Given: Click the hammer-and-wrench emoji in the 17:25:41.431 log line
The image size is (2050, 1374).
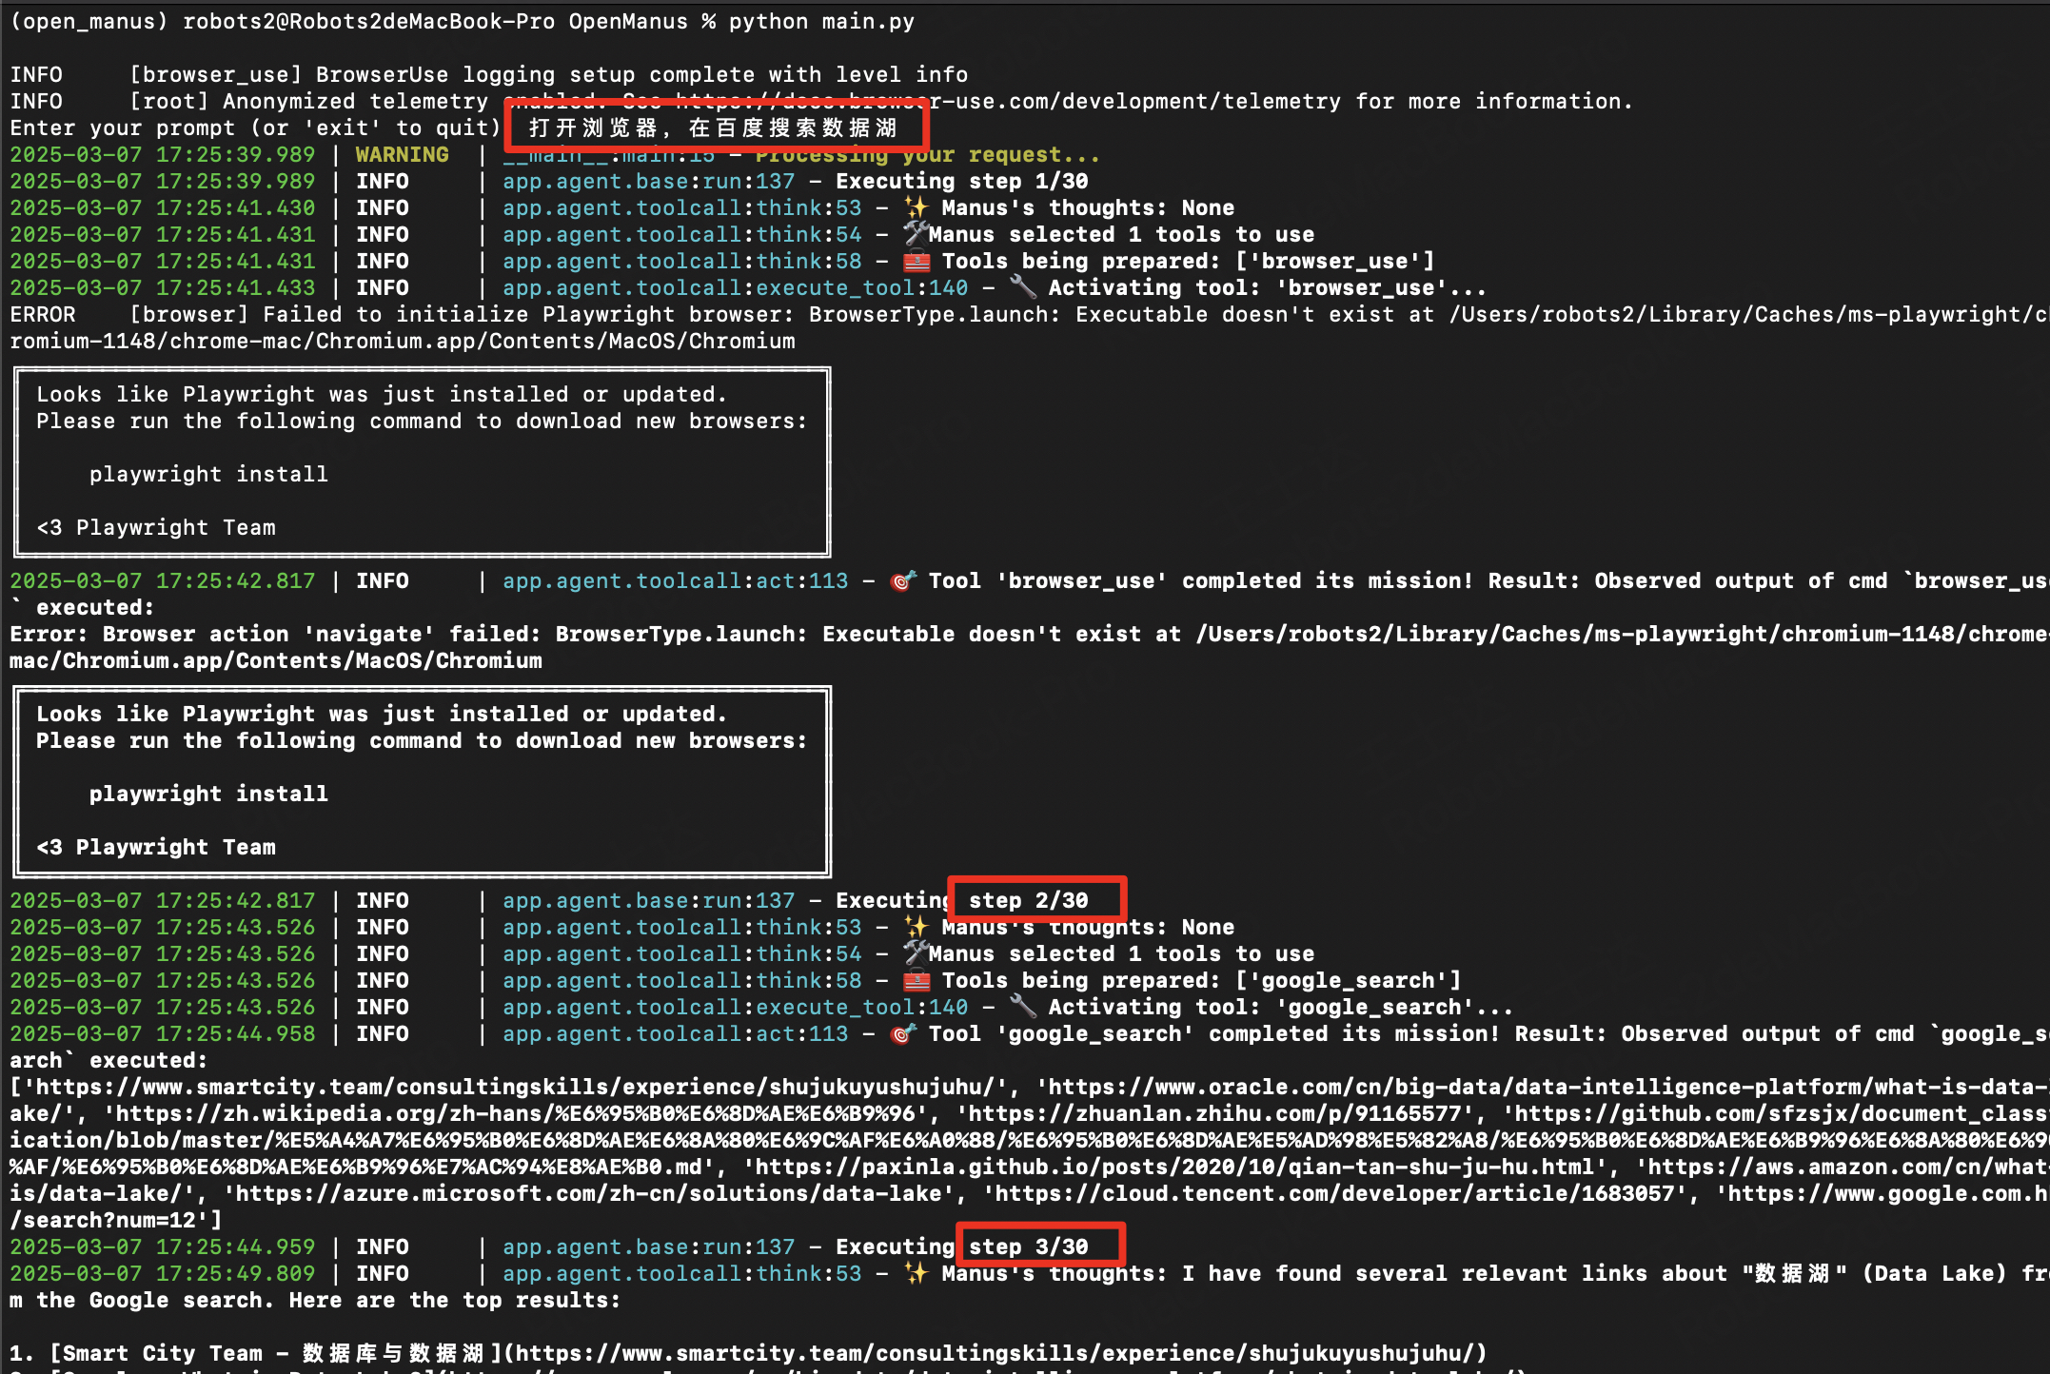Looking at the screenshot, I should 916,234.
